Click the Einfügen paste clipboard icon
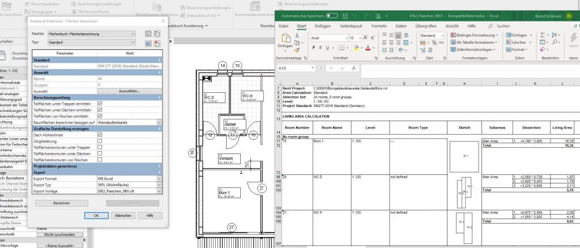 tap(285, 39)
